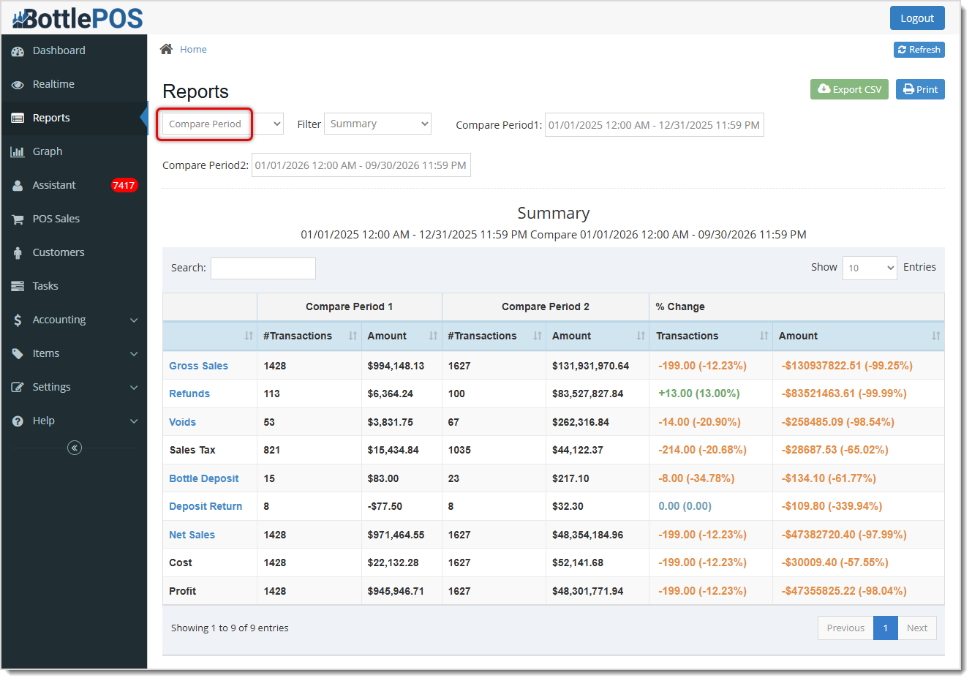Sort Period 2 #Transactions column
Screen dimensions: 972x681
[538, 336]
